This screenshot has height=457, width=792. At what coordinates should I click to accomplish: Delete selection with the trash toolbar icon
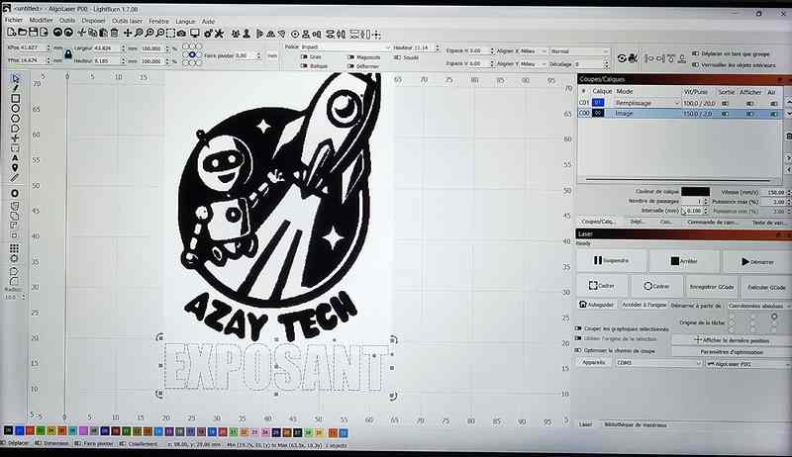tap(115, 33)
